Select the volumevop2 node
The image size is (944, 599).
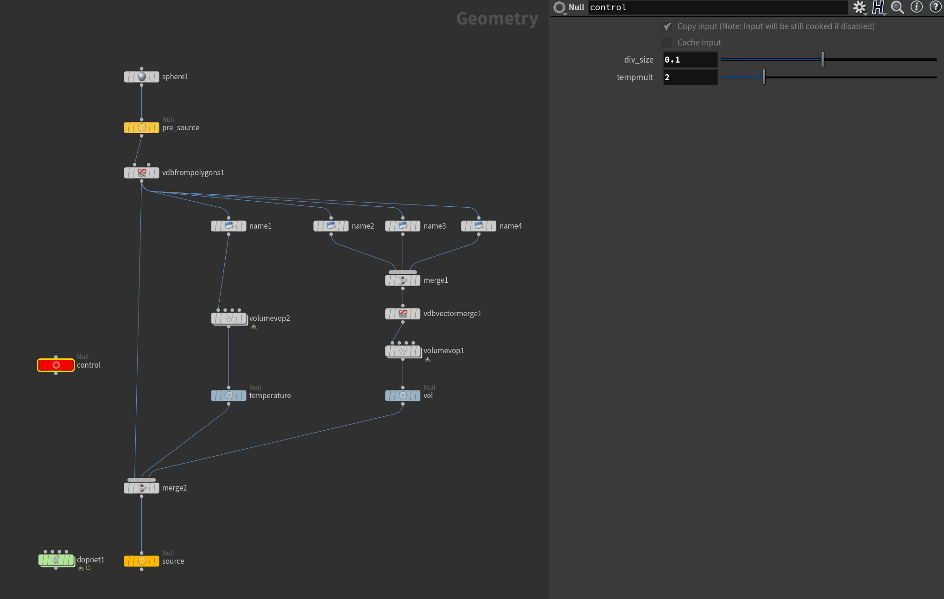pyautogui.click(x=229, y=319)
